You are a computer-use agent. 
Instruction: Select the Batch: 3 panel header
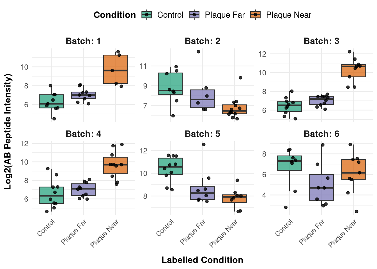coord(321,41)
